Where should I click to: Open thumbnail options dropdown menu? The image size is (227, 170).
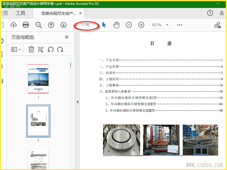tap(16, 49)
